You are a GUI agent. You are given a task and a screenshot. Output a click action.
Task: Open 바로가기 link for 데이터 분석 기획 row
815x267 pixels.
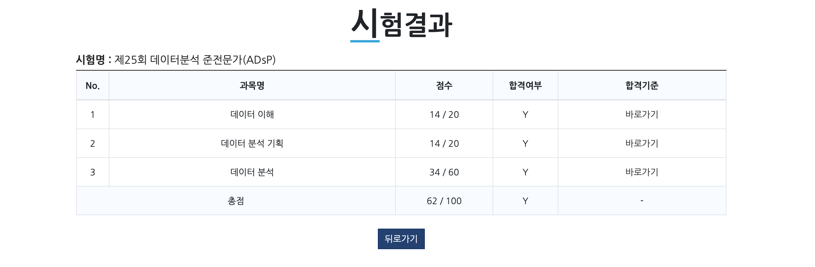coord(642,143)
